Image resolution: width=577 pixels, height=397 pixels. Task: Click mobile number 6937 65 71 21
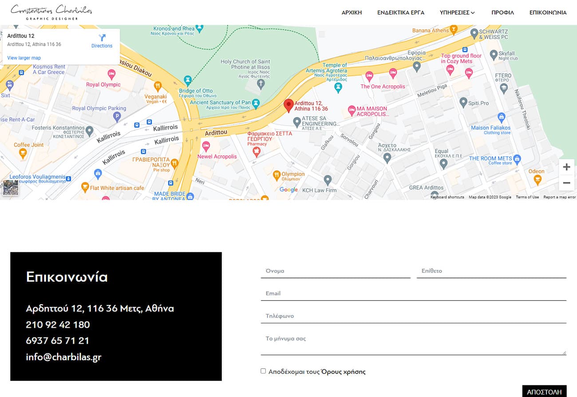[x=57, y=341]
